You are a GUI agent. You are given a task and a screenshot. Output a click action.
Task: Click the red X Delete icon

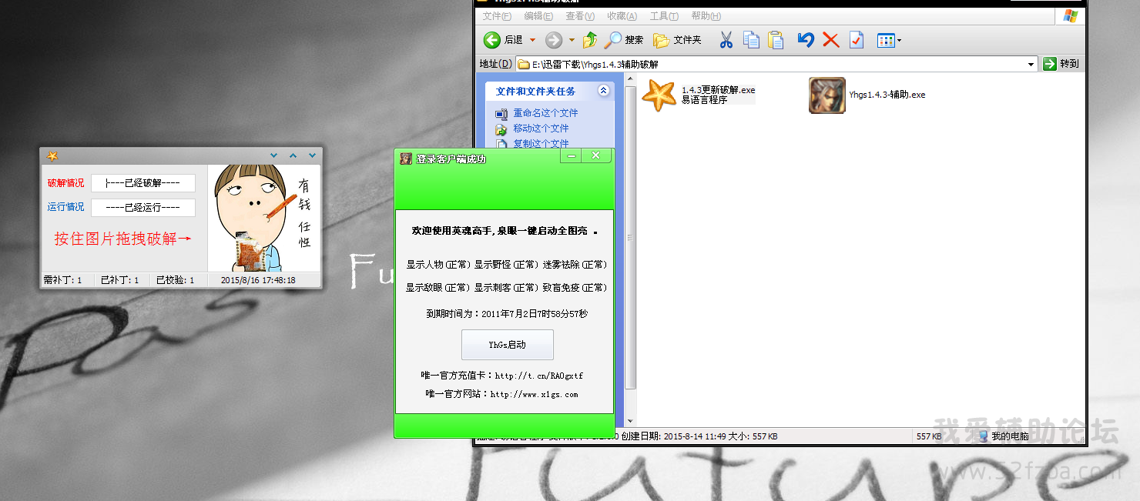coord(830,40)
